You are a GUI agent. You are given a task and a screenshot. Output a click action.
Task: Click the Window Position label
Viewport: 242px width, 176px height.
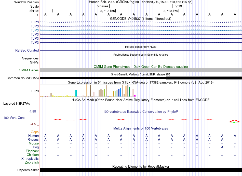26,2
